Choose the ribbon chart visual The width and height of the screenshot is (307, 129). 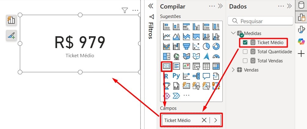(166, 46)
